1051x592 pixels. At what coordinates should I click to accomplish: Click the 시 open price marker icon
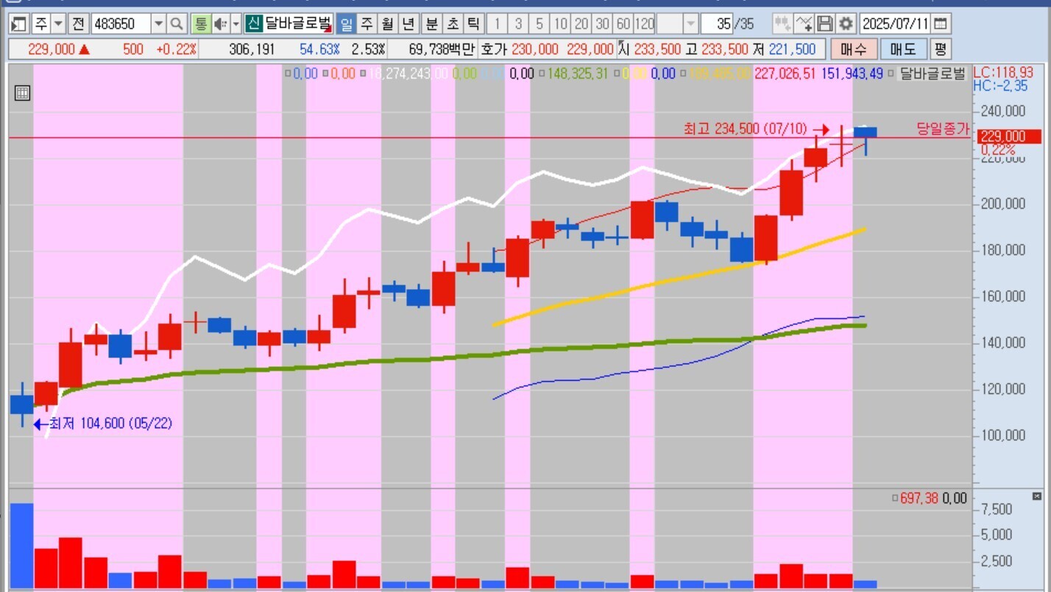tap(623, 49)
